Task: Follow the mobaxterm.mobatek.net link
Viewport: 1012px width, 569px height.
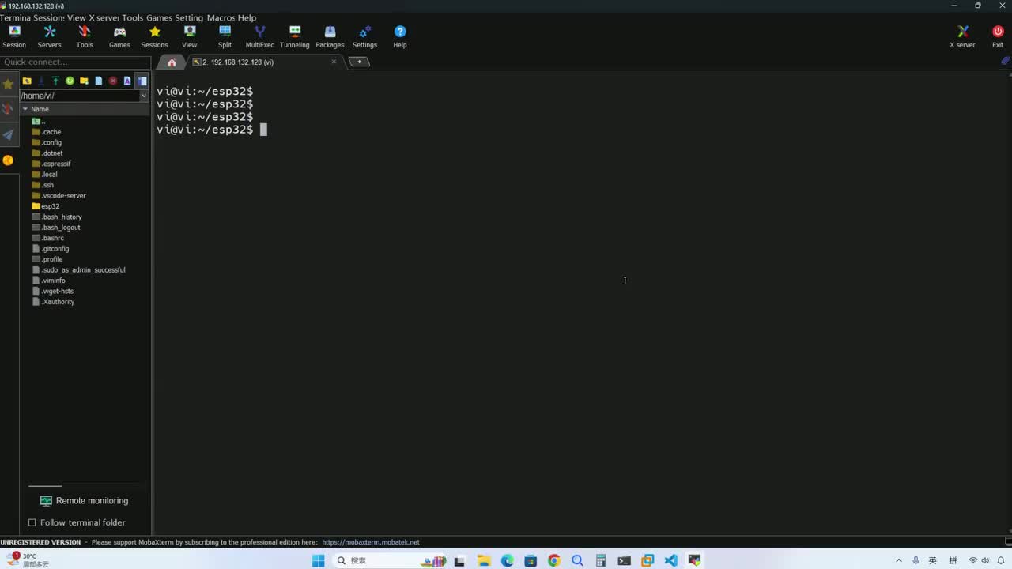Action: (371, 542)
